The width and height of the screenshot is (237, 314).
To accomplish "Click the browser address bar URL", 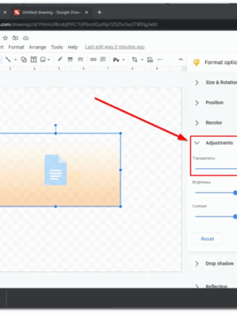I will tap(79, 24).
